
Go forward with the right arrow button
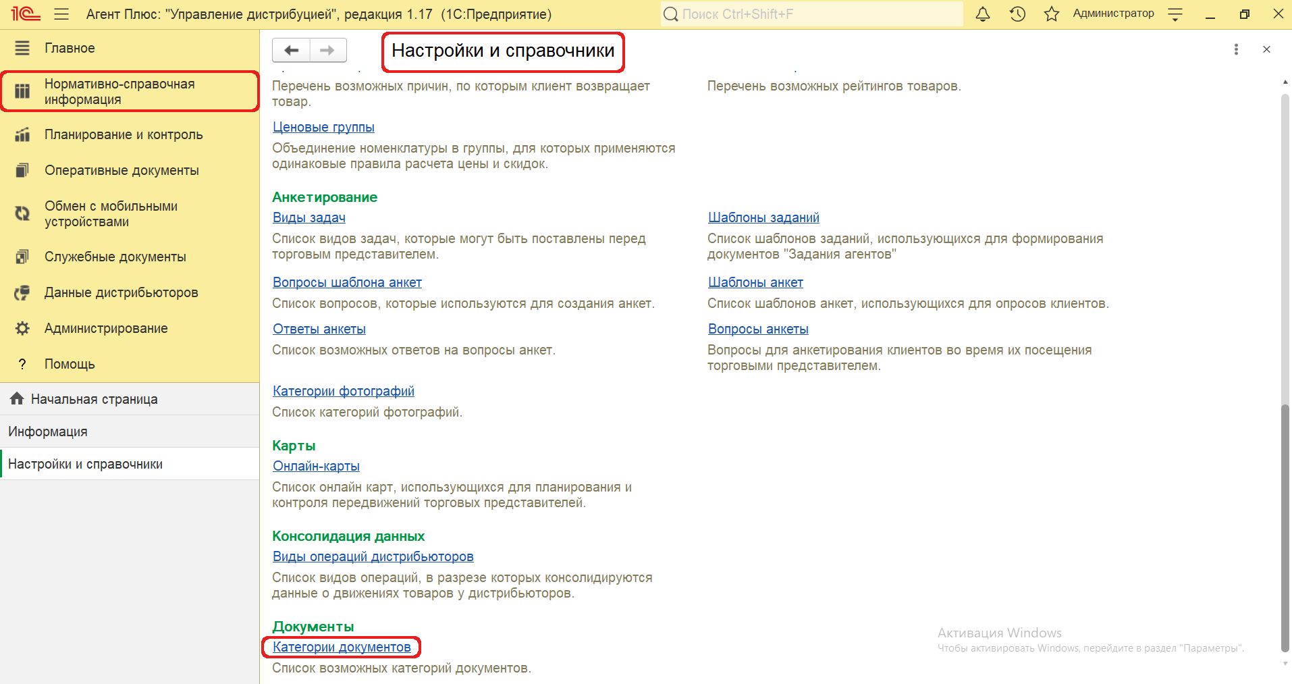click(x=327, y=51)
